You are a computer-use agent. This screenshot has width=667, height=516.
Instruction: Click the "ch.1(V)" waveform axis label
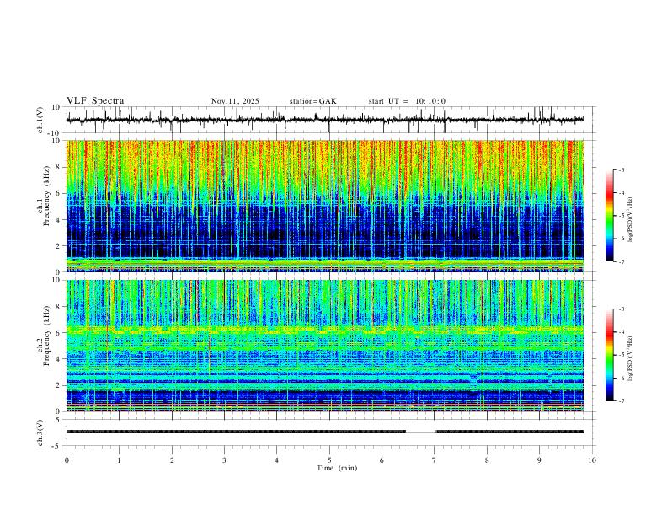40,120
